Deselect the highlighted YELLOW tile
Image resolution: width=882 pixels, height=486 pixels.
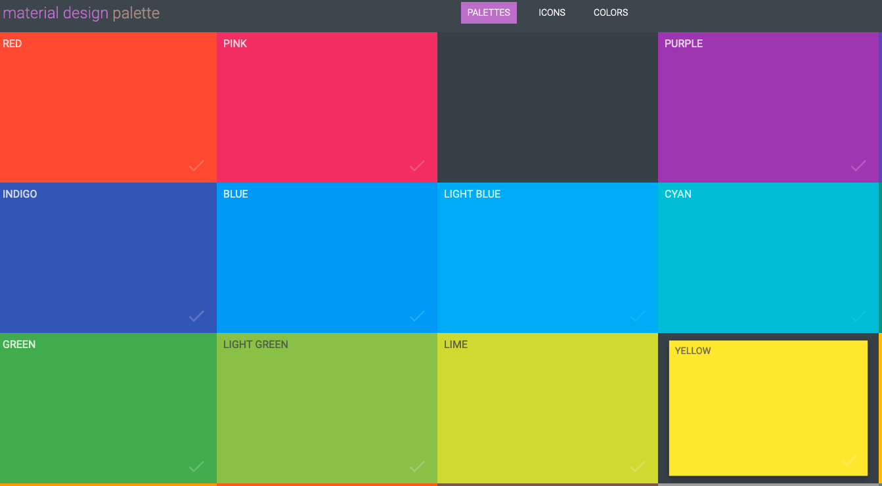coord(849,460)
